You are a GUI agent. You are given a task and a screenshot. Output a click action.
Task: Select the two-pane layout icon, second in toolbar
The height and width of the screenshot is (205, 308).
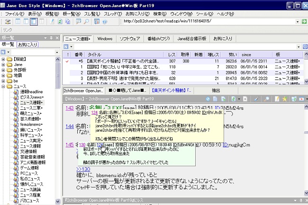pyautogui.click(x=26, y=21)
